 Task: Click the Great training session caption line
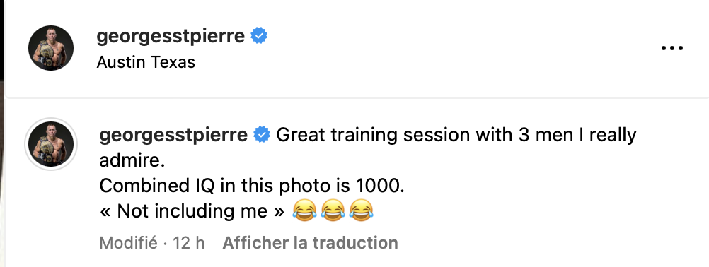point(456,135)
